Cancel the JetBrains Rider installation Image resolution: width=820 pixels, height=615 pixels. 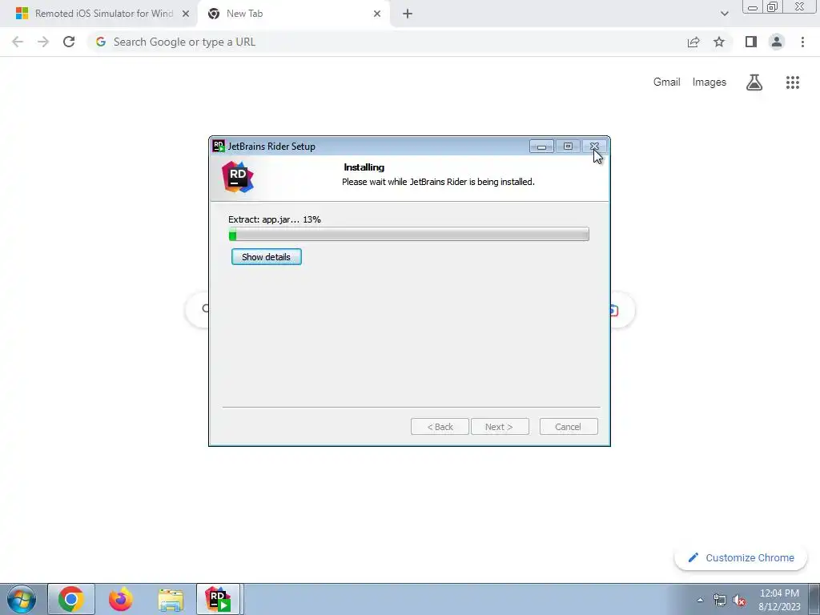(569, 427)
